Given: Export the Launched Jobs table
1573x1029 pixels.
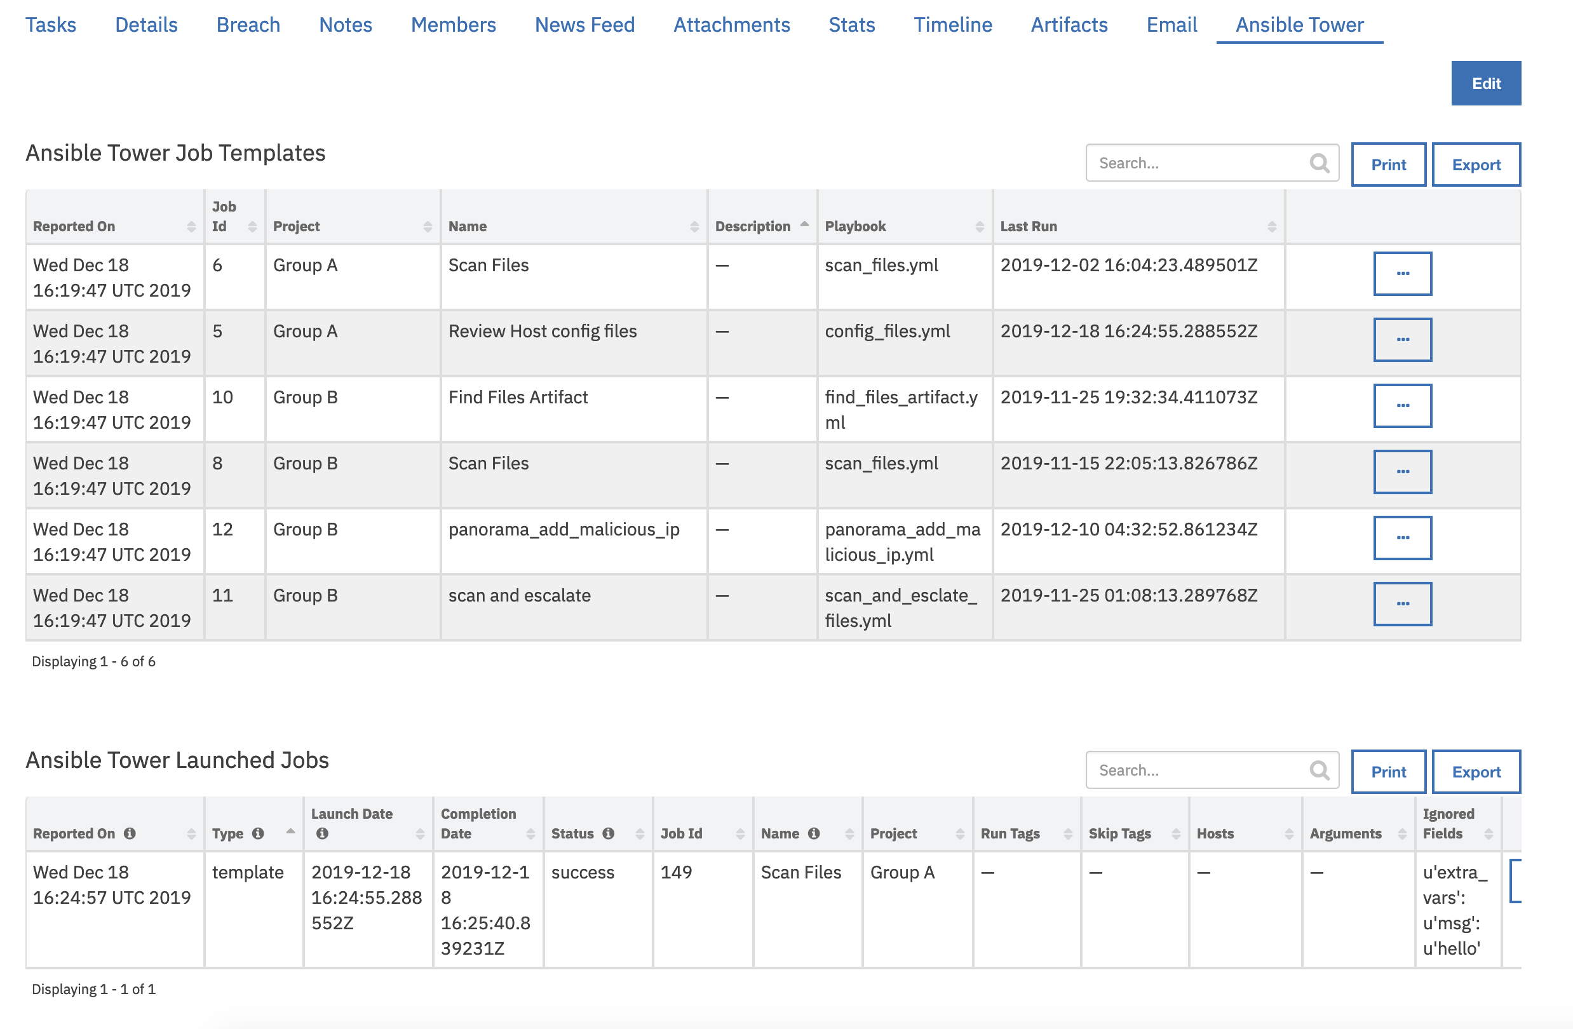Looking at the screenshot, I should tap(1476, 772).
